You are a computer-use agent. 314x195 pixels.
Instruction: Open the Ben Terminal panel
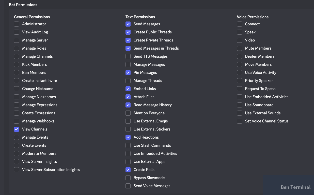coord(295,187)
